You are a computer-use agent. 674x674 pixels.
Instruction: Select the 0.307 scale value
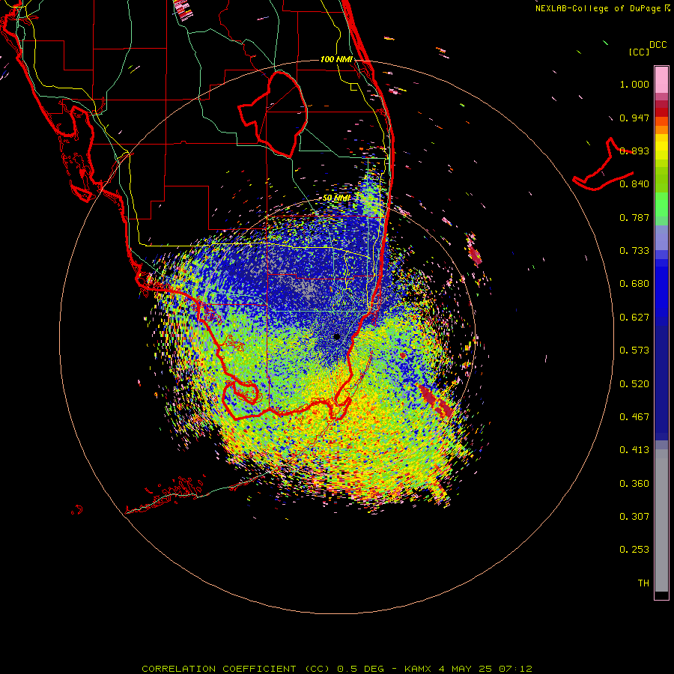click(x=634, y=517)
